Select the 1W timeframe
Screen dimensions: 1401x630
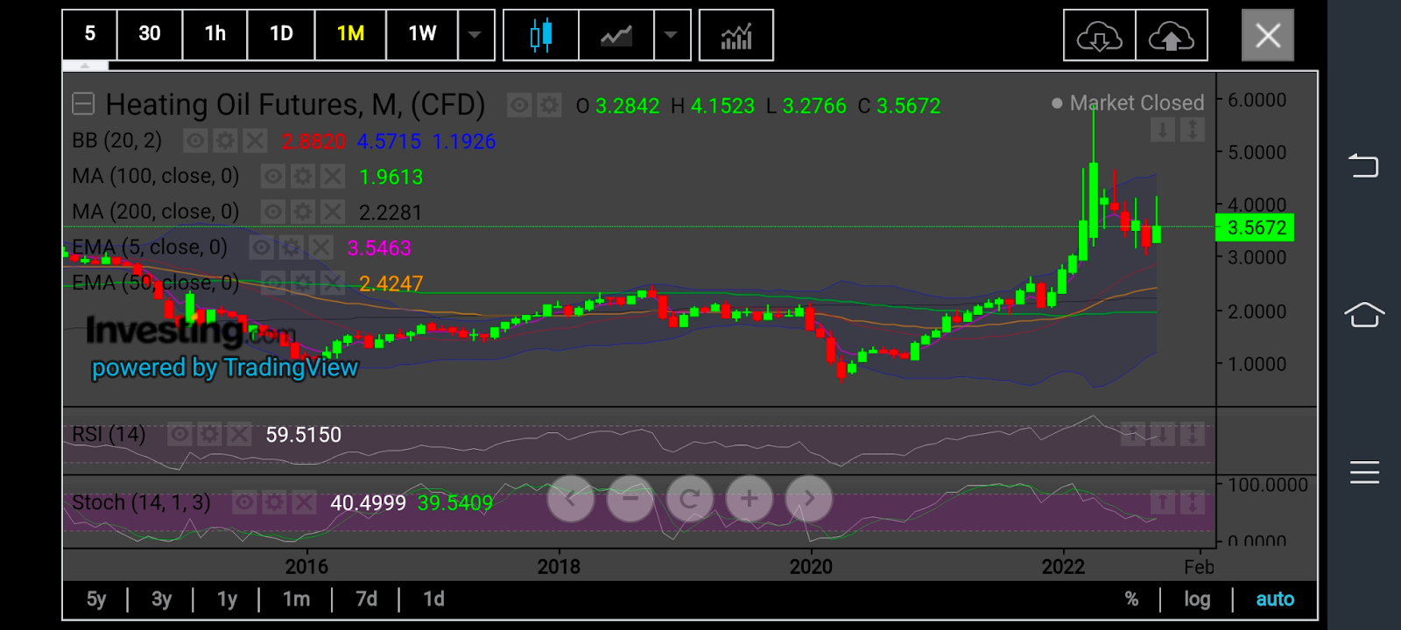tap(422, 35)
